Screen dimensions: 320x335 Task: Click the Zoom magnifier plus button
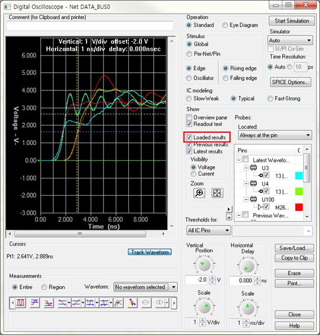199,193
